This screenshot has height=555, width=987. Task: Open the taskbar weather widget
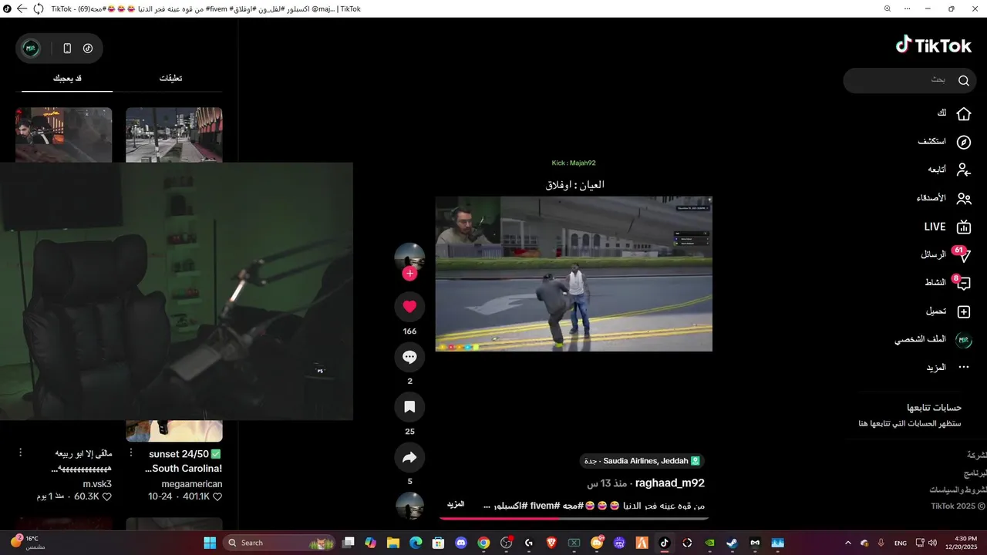tap(28, 543)
